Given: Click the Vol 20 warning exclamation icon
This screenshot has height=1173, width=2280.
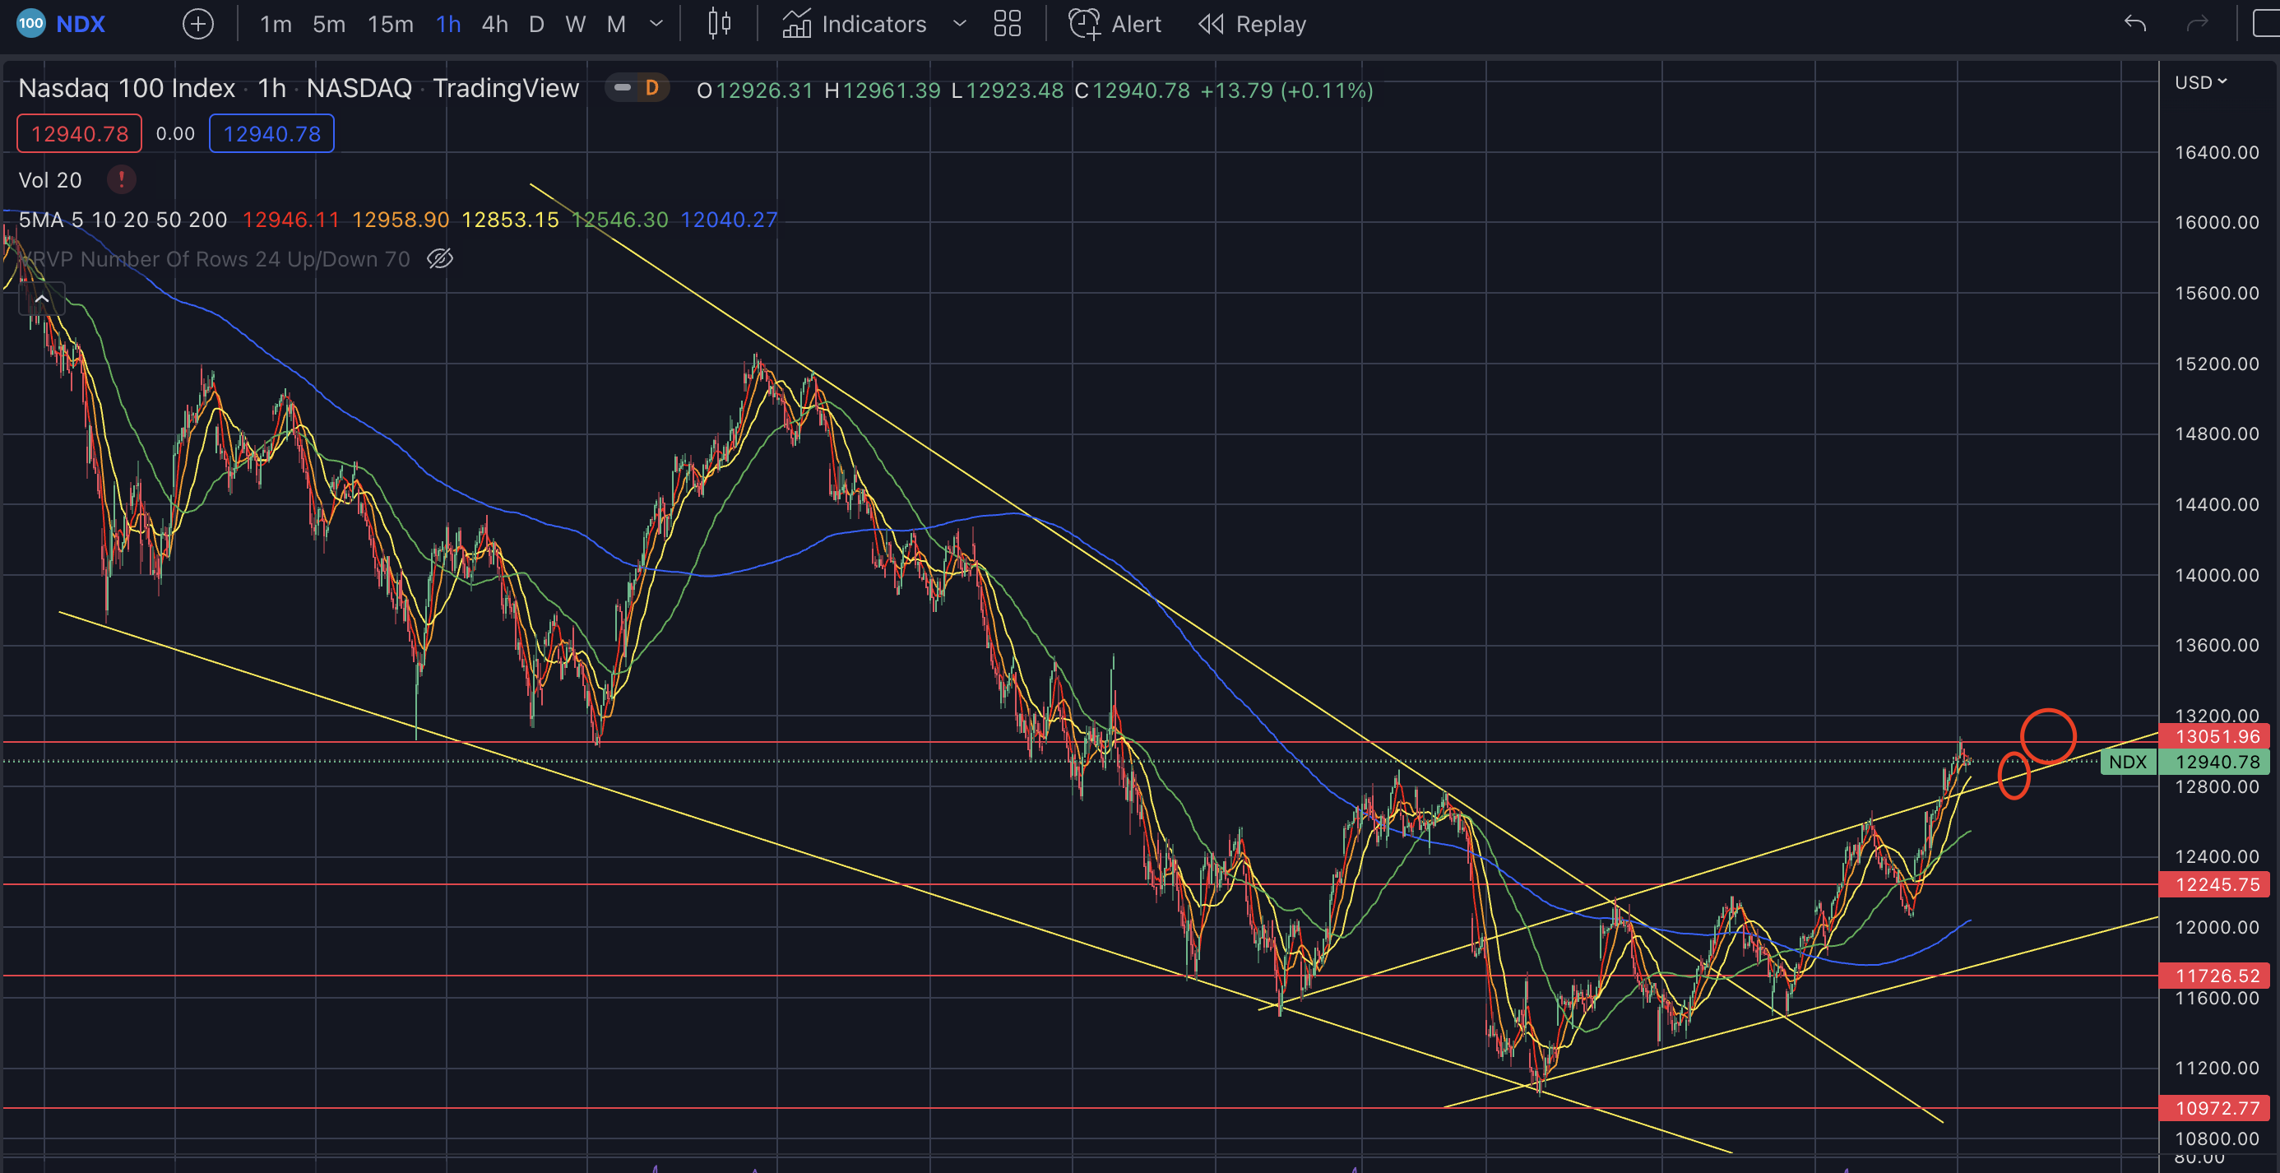Looking at the screenshot, I should pos(121,179).
